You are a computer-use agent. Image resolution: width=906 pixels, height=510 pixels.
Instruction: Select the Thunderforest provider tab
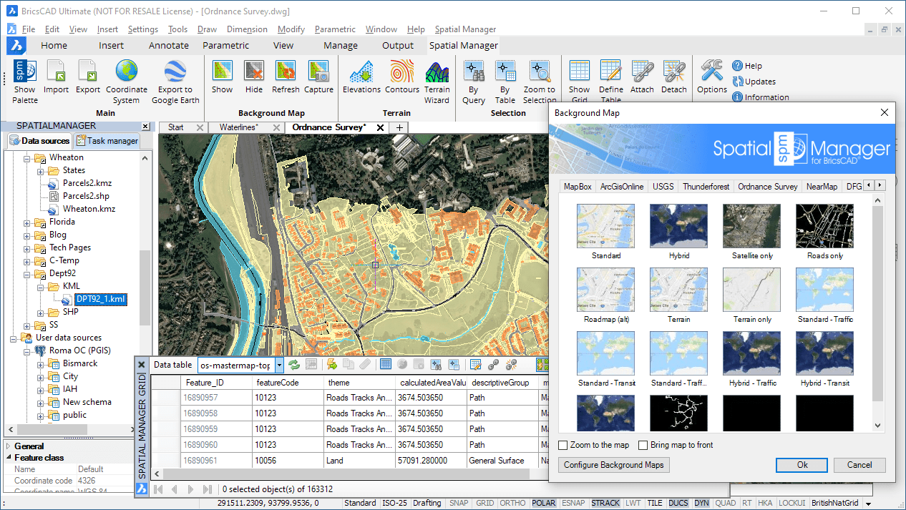point(706,186)
